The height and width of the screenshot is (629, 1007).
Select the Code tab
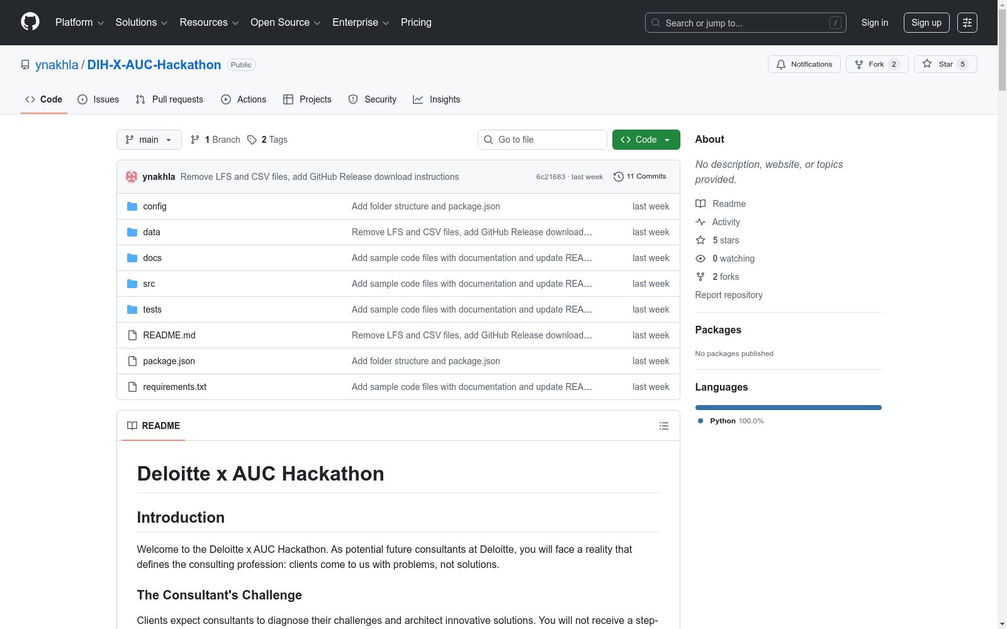[x=44, y=99]
